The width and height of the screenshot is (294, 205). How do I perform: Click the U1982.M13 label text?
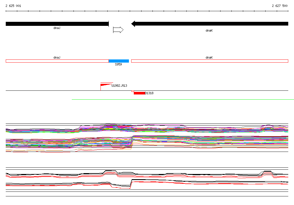(119, 86)
